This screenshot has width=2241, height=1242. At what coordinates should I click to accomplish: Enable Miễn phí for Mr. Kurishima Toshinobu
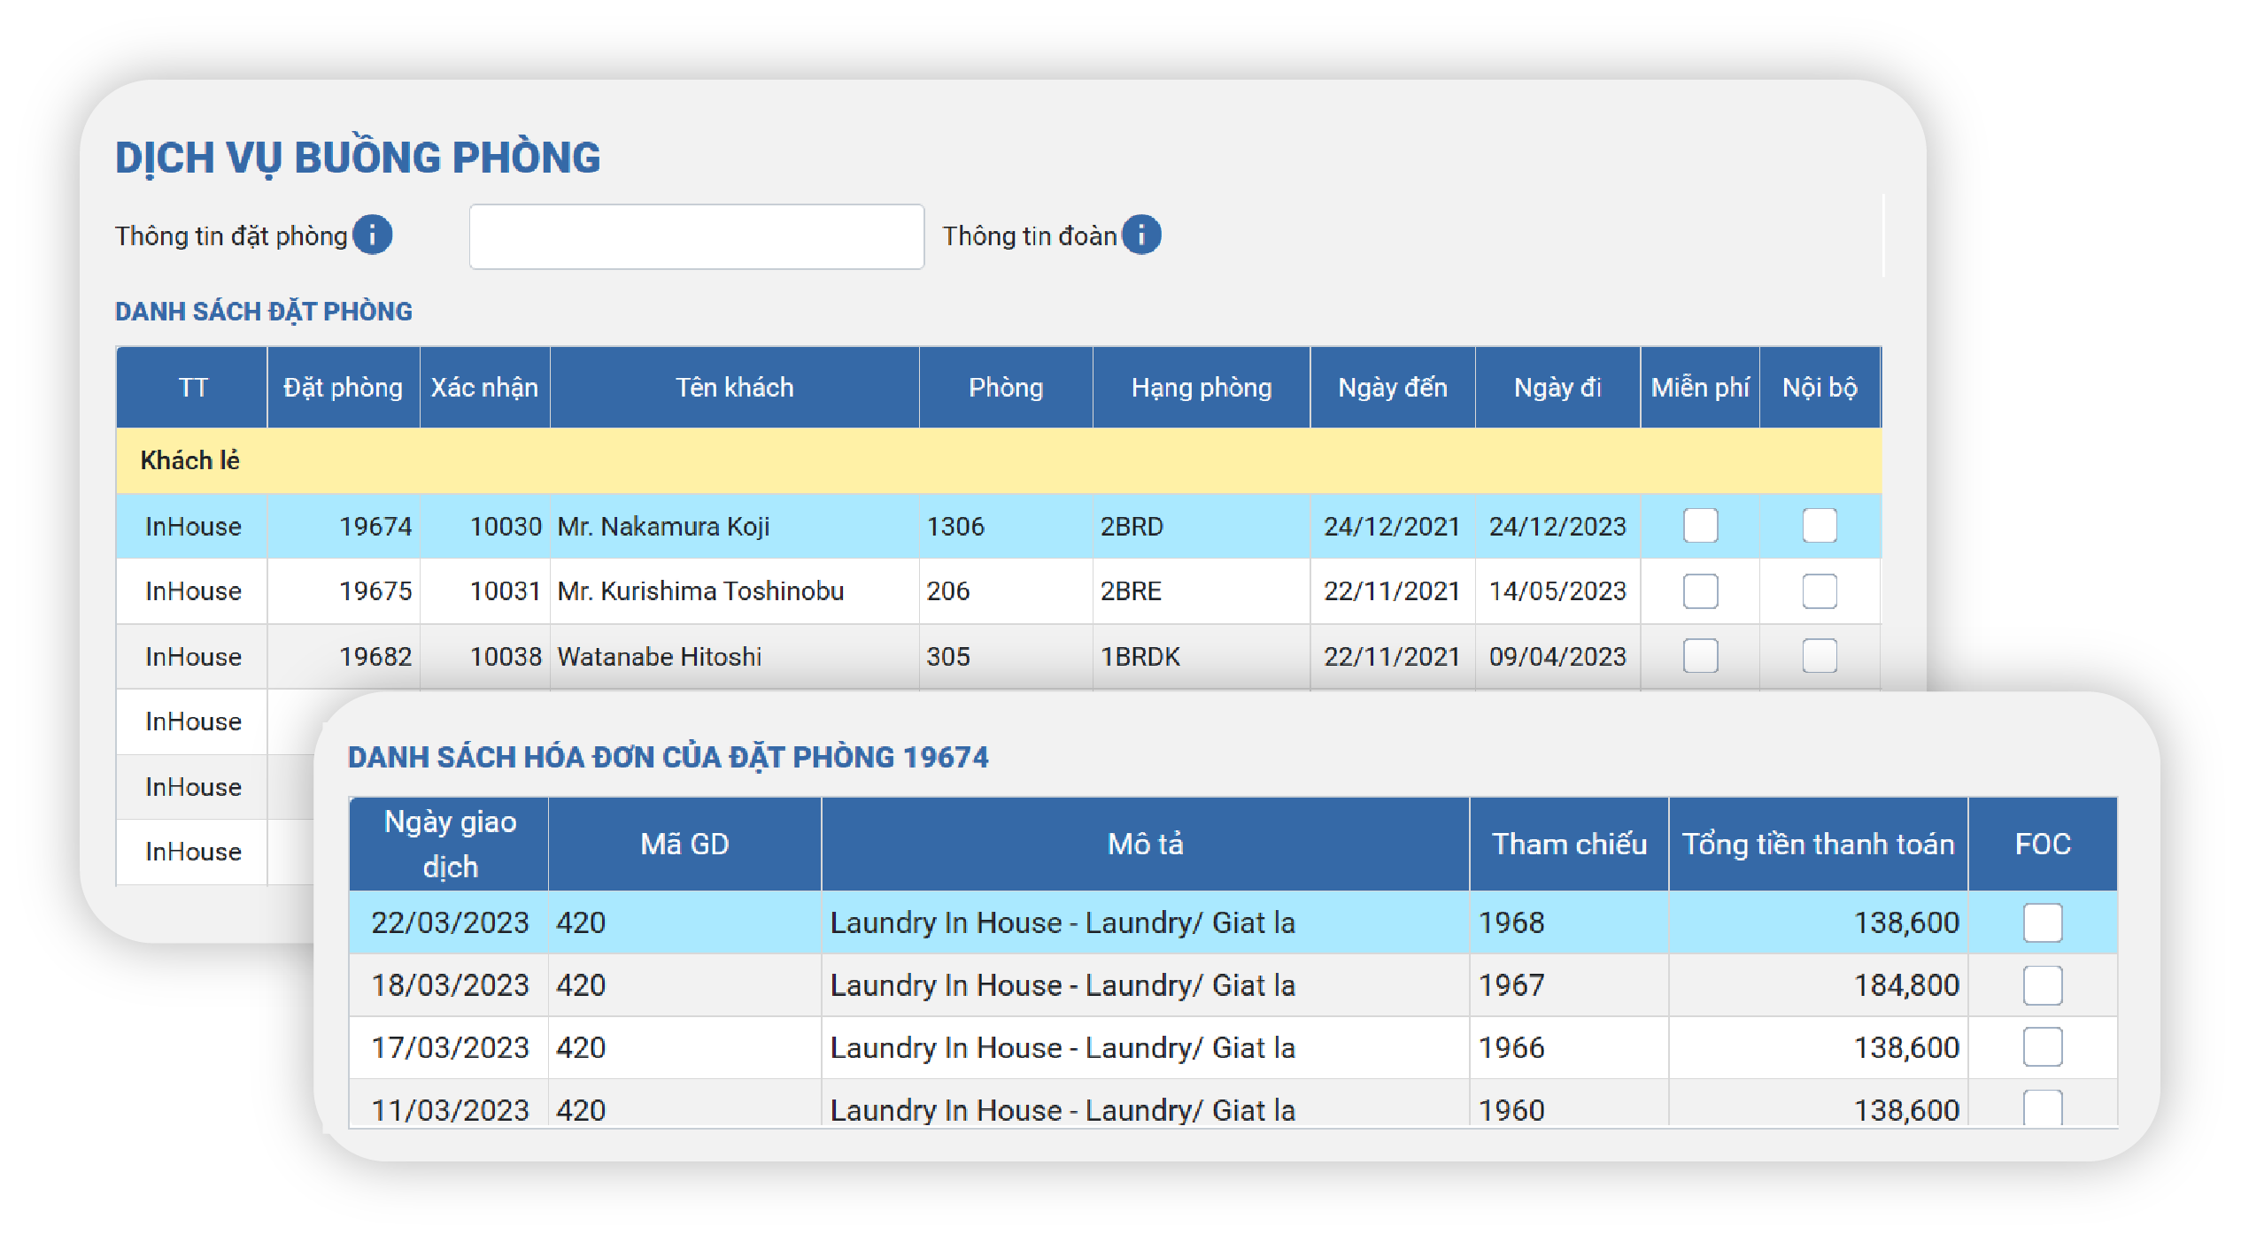click(x=1699, y=591)
